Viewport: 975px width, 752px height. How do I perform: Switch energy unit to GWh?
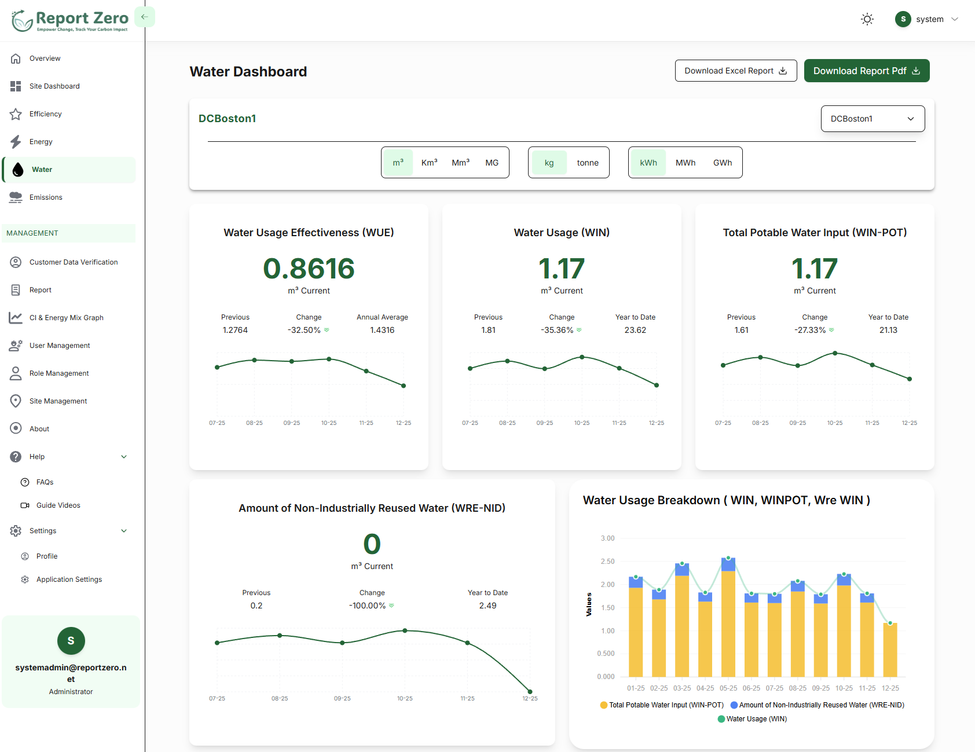pyautogui.click(x=723, y=163)
